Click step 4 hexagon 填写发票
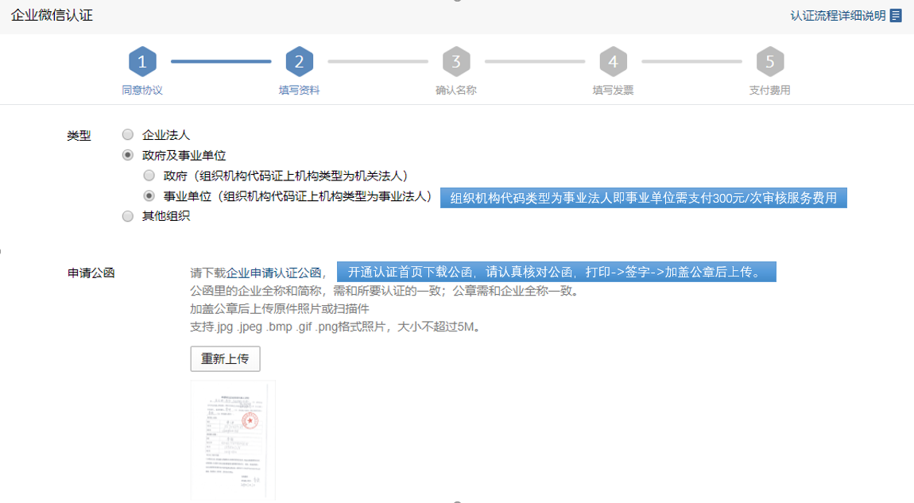The height and width of the screenshot is (503, 914). pos(614,61)
